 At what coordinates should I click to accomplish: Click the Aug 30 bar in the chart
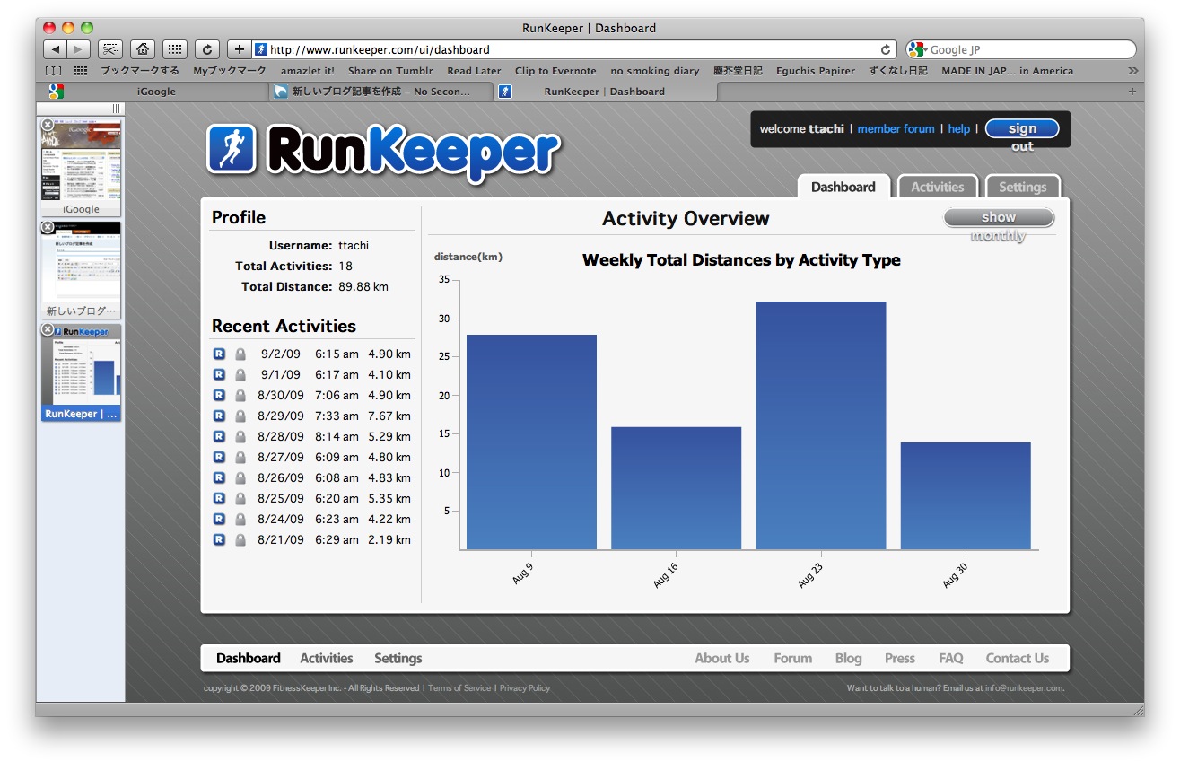[966, 496]
